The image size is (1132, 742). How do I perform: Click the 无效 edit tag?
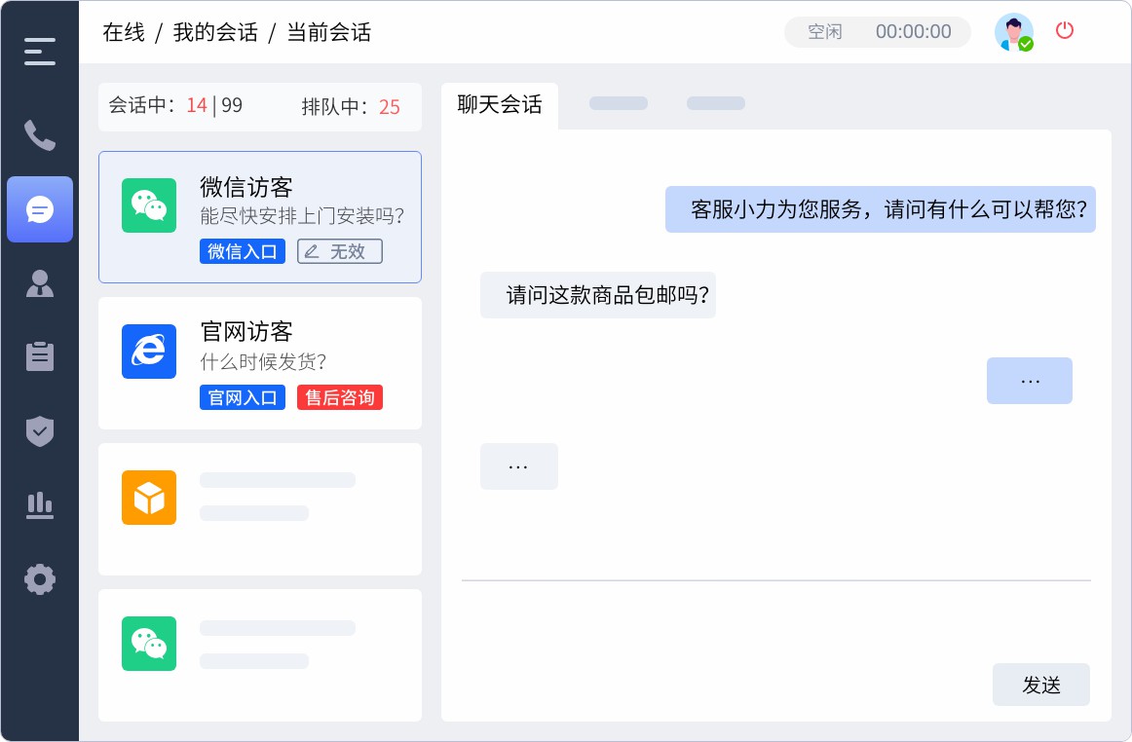[340, 251]
